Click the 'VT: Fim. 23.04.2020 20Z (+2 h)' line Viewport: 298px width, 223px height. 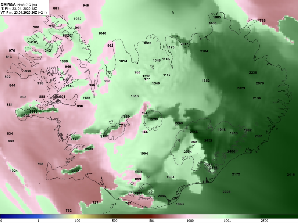click(23, 13)
